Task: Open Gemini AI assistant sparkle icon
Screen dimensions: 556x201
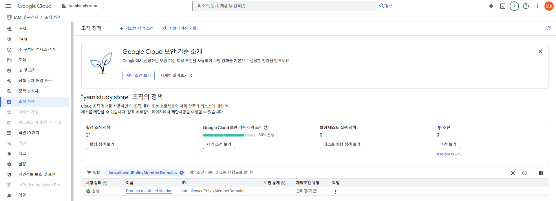Action: pos(491,6)
